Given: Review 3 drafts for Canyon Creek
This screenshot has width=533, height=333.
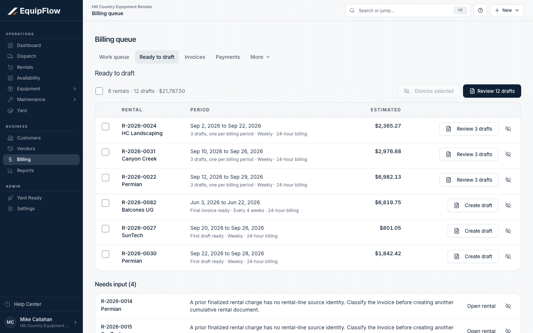Looking at the screenshot, I should click(469, 154).
